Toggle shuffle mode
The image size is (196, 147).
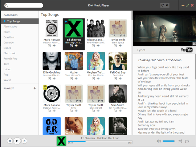click(x=180, y=141)
